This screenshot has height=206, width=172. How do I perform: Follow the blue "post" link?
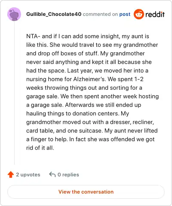pos(125,14)
